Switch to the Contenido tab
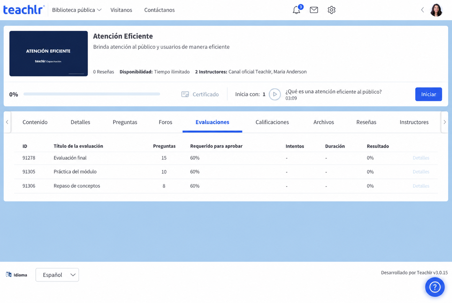 [x=35, y=122]
